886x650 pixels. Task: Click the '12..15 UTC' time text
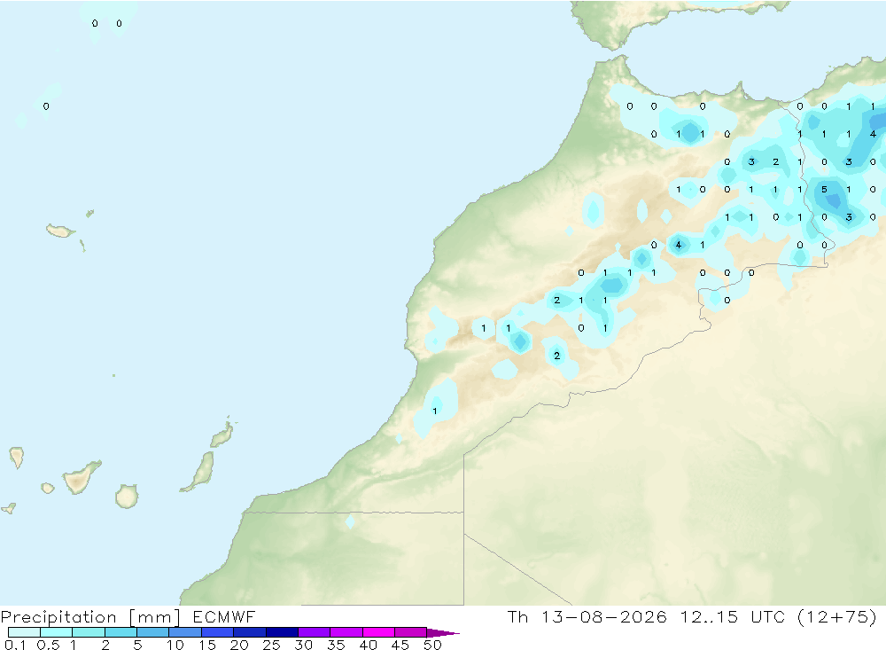(733, 616)
